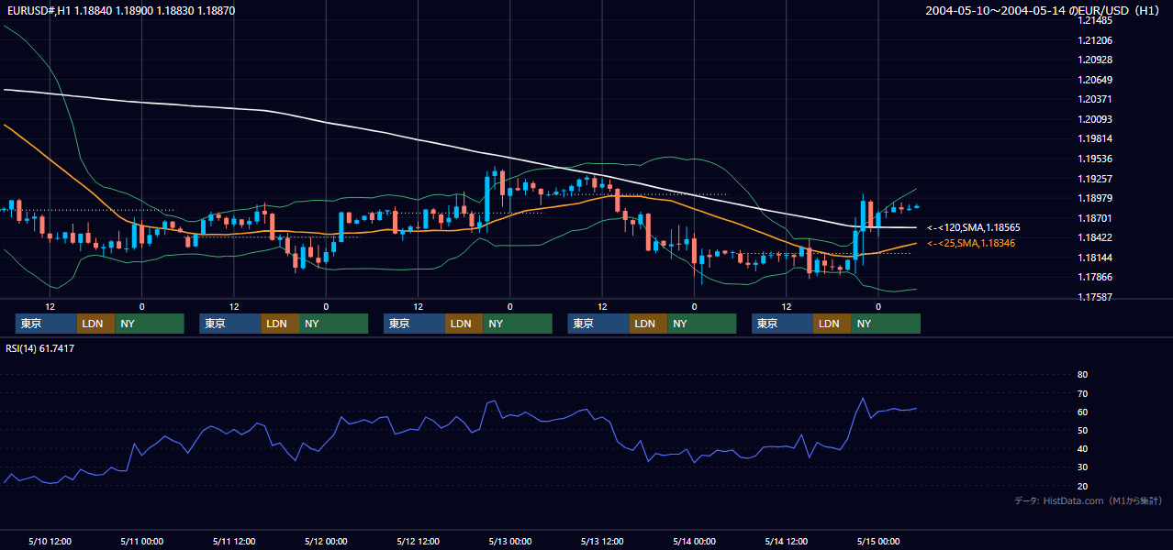Click the 1.17866 price axis label

tap(1096, 277)
